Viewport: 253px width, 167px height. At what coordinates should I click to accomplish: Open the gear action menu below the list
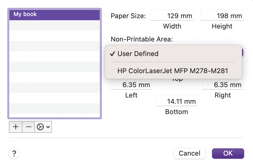point(43,127)
